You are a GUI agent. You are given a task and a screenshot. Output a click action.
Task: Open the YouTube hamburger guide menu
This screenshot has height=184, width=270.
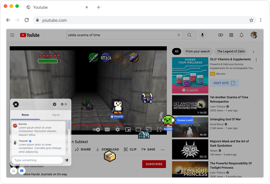tap(12, 35)
